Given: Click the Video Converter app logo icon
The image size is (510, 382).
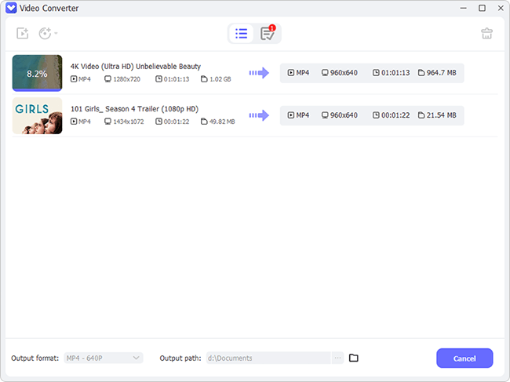Looking at the screenshot, I should click(11, 8).
